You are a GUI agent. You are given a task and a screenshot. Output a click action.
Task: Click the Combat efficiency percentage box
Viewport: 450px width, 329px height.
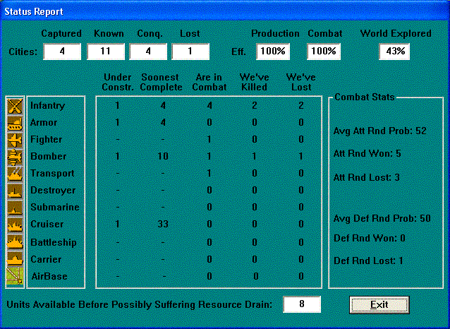(324, 52)
